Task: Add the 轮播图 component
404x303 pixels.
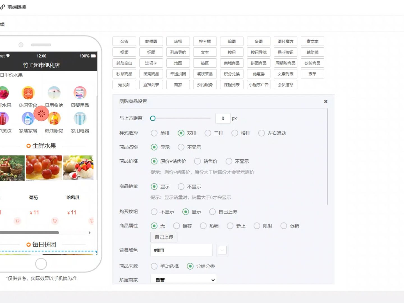Action: [x=151, y=41]
